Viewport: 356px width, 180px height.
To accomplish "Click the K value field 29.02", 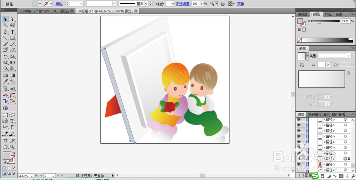I will point(346,21).
